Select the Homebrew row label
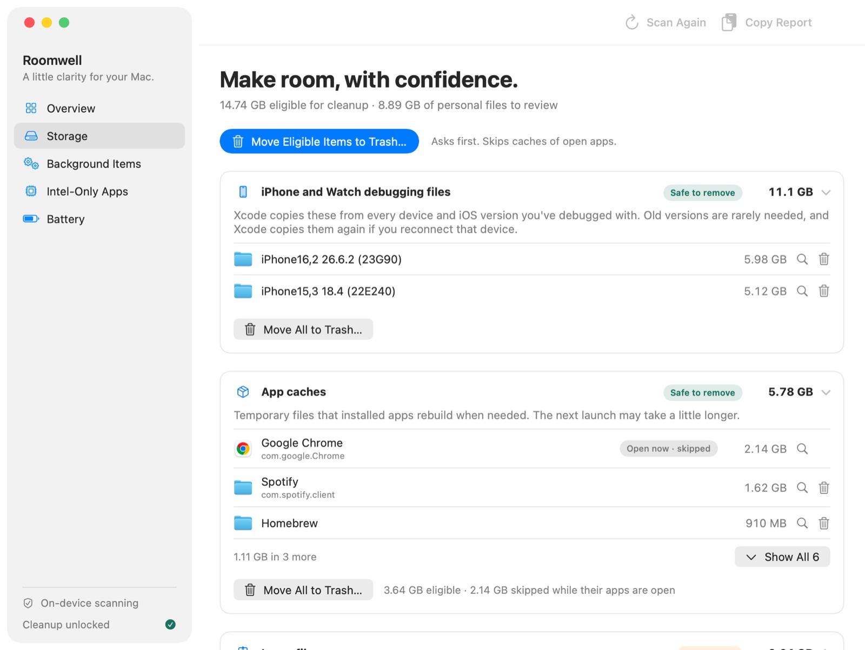Image resolution: width=865 pixels, height=650 pixels. (290, 523)
